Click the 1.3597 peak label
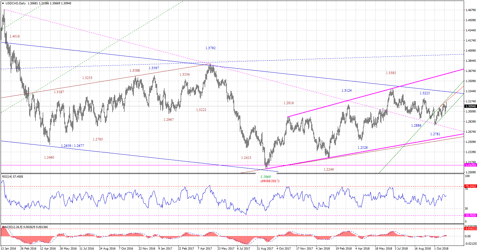Viewport: 477px width, 252px height. pos(154,68)
